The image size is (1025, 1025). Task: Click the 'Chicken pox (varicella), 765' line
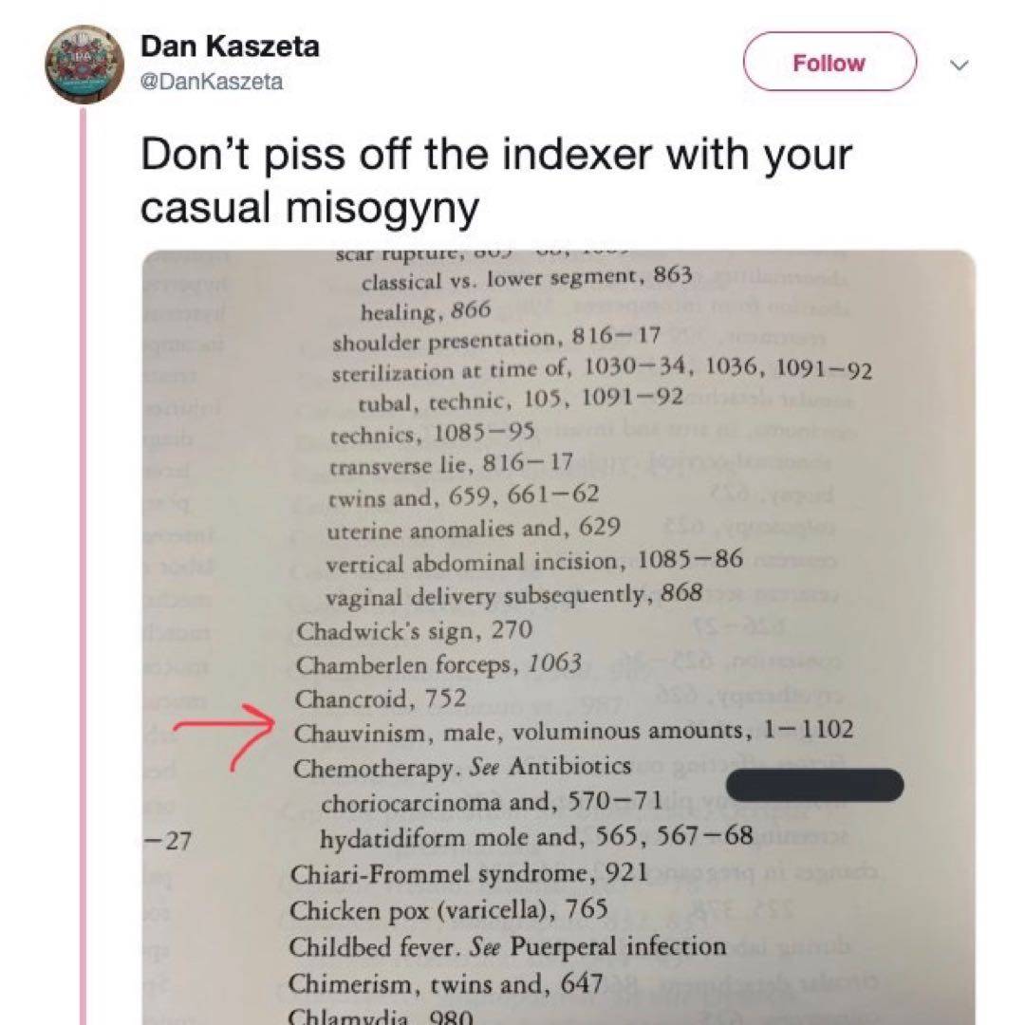(x=448, y=909)
